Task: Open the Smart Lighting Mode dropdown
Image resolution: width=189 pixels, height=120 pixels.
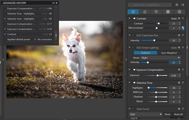Action: pyautogui.click(x=160, y=58)
